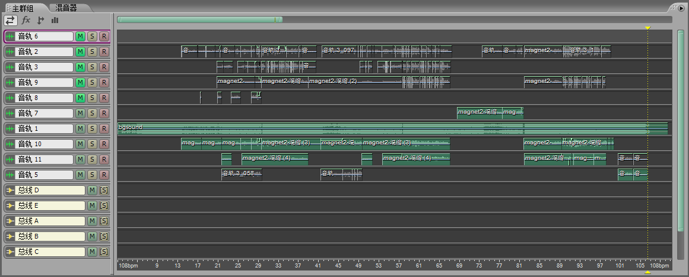Screen dimensions: 689x277
Task: Show the Sends view icon
Action: 40,20
